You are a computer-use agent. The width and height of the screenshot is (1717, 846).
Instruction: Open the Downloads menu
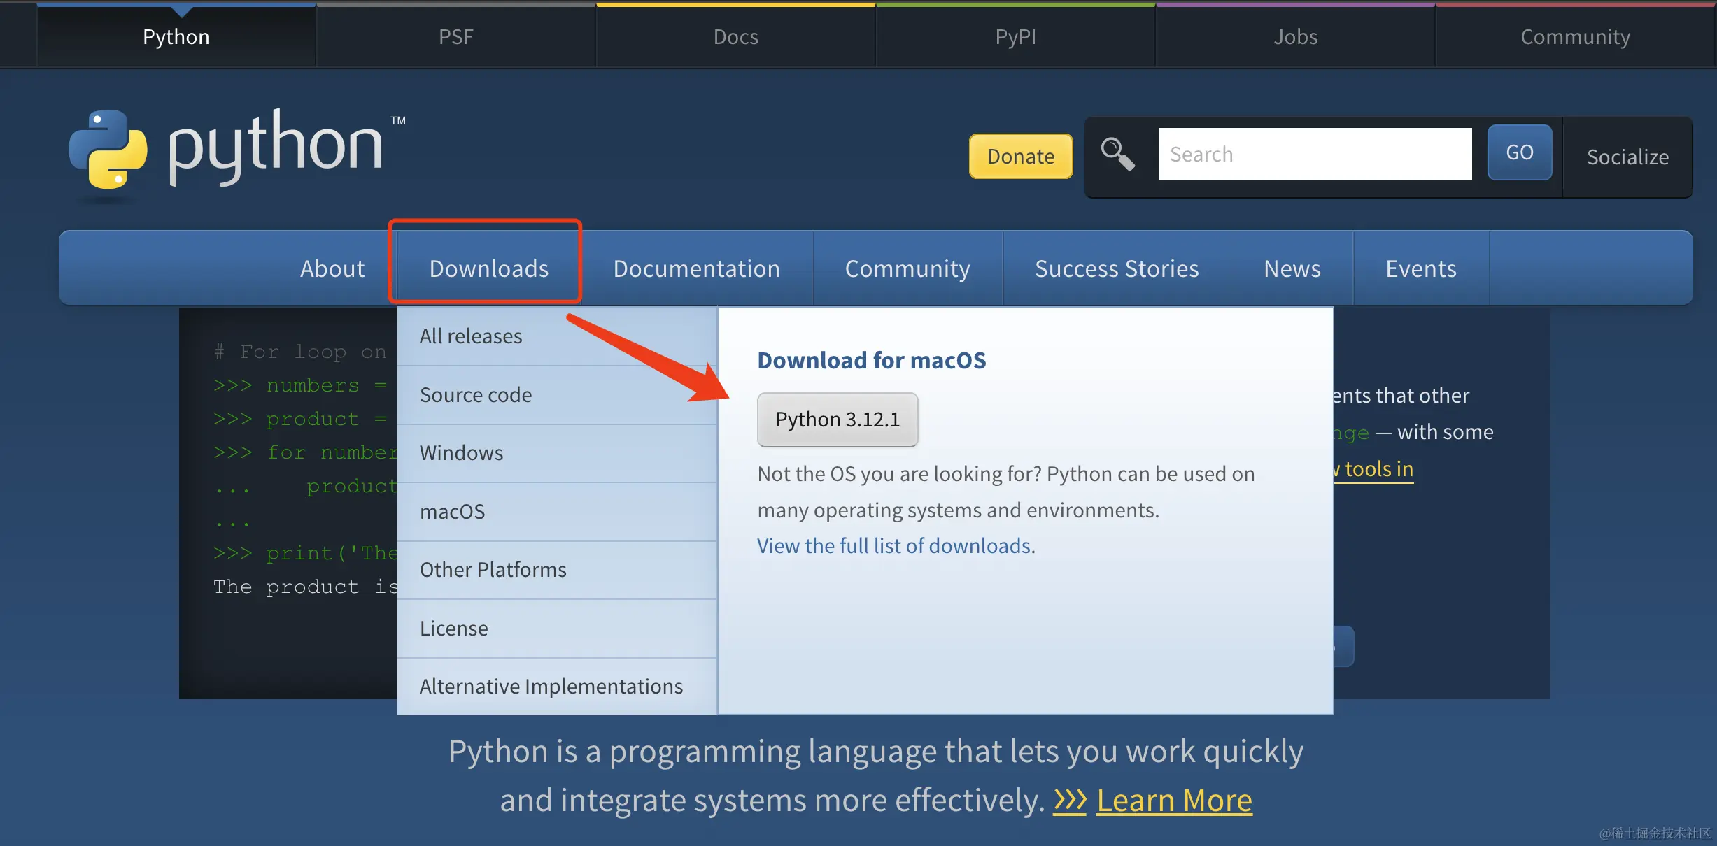pos(488,268)
